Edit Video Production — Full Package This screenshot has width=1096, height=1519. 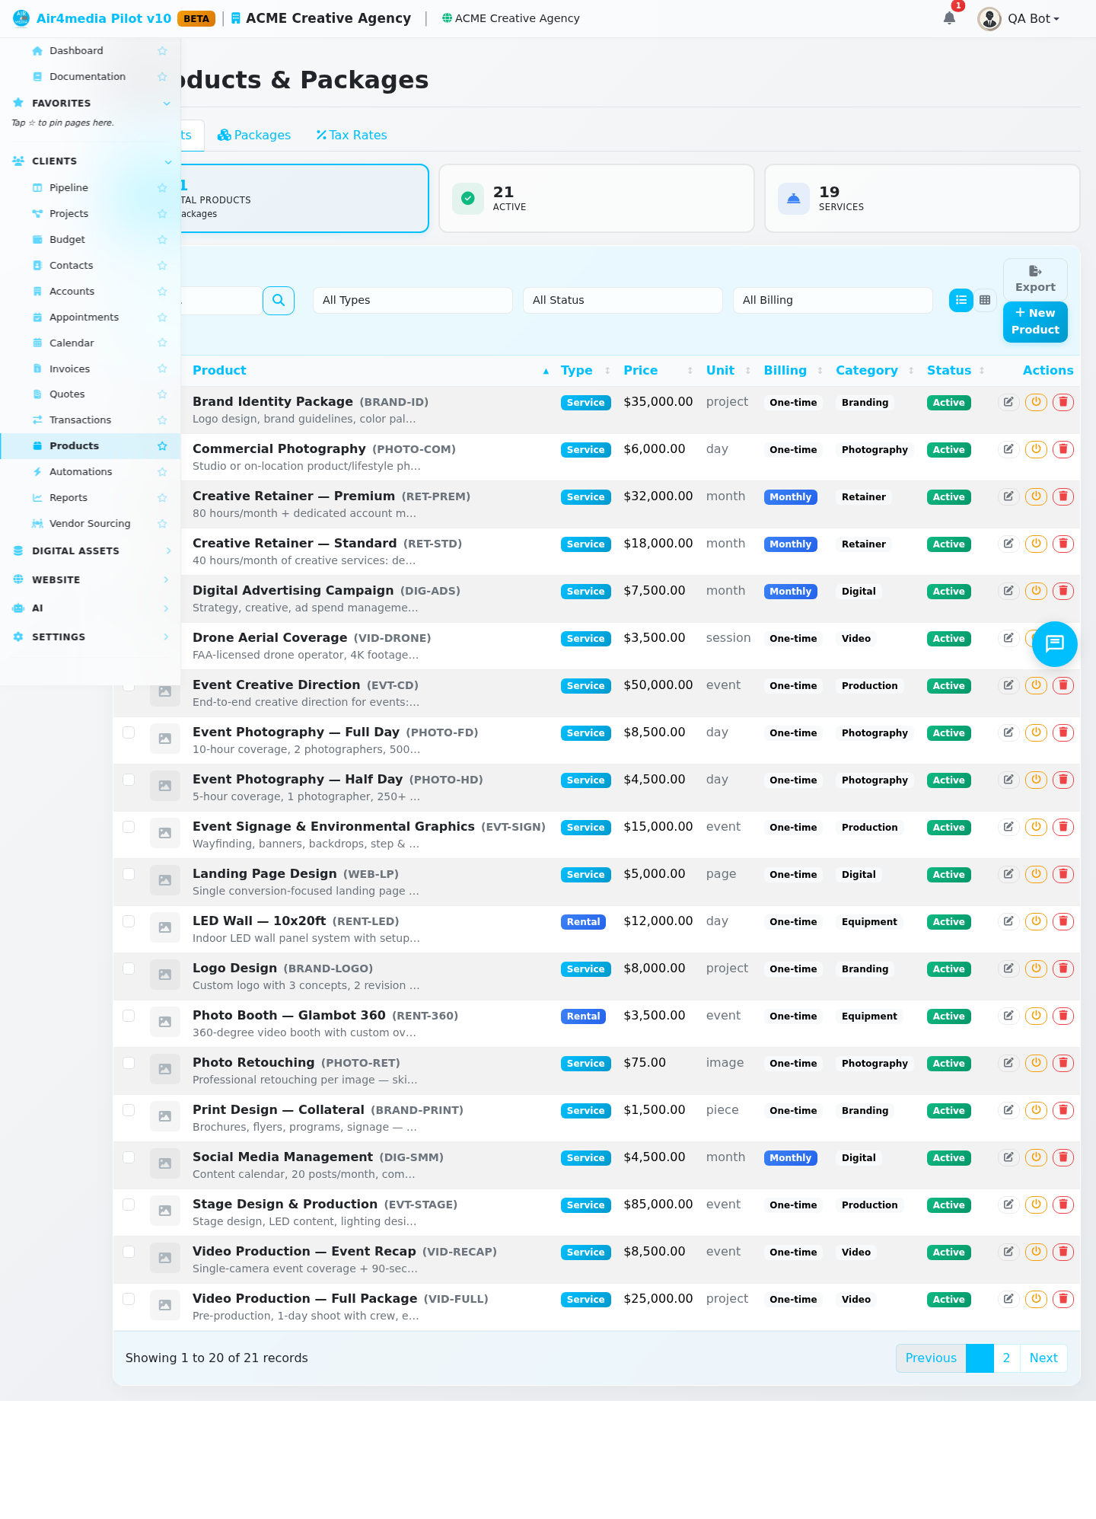[1008, 1299]
